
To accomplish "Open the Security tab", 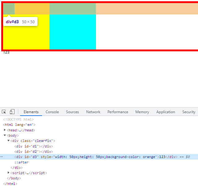I will click(189, 112).
